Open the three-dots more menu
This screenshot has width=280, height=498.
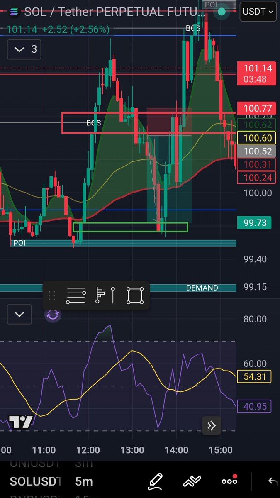pyautogui.click(x=229, y=481)
